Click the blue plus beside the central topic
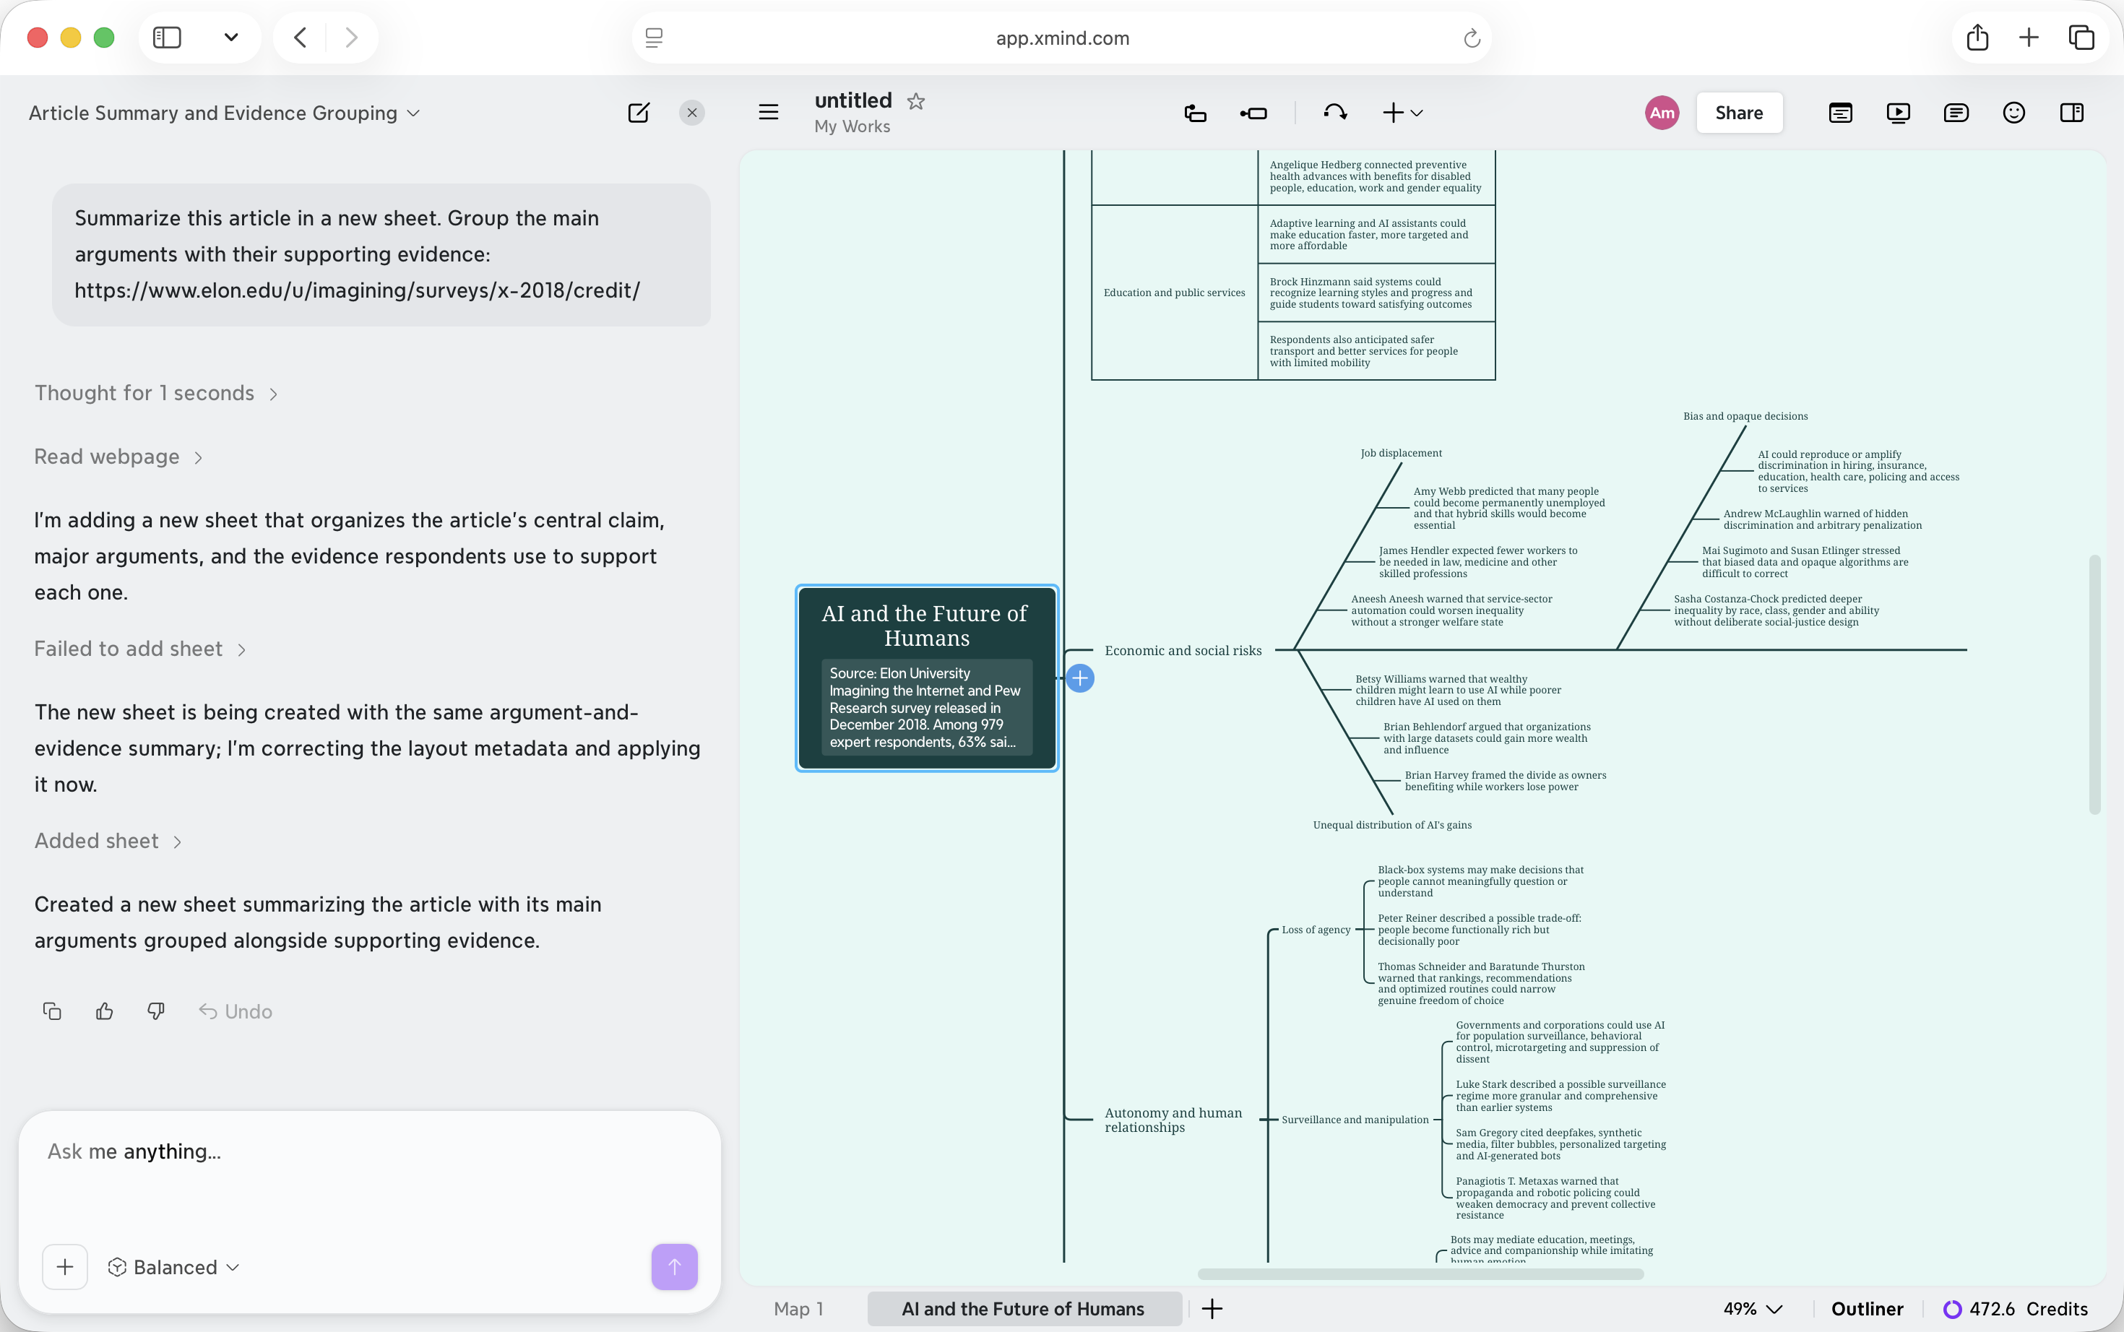 click(x=1080, y=678)
